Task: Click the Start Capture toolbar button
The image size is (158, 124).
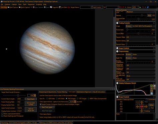Action: 13,7
